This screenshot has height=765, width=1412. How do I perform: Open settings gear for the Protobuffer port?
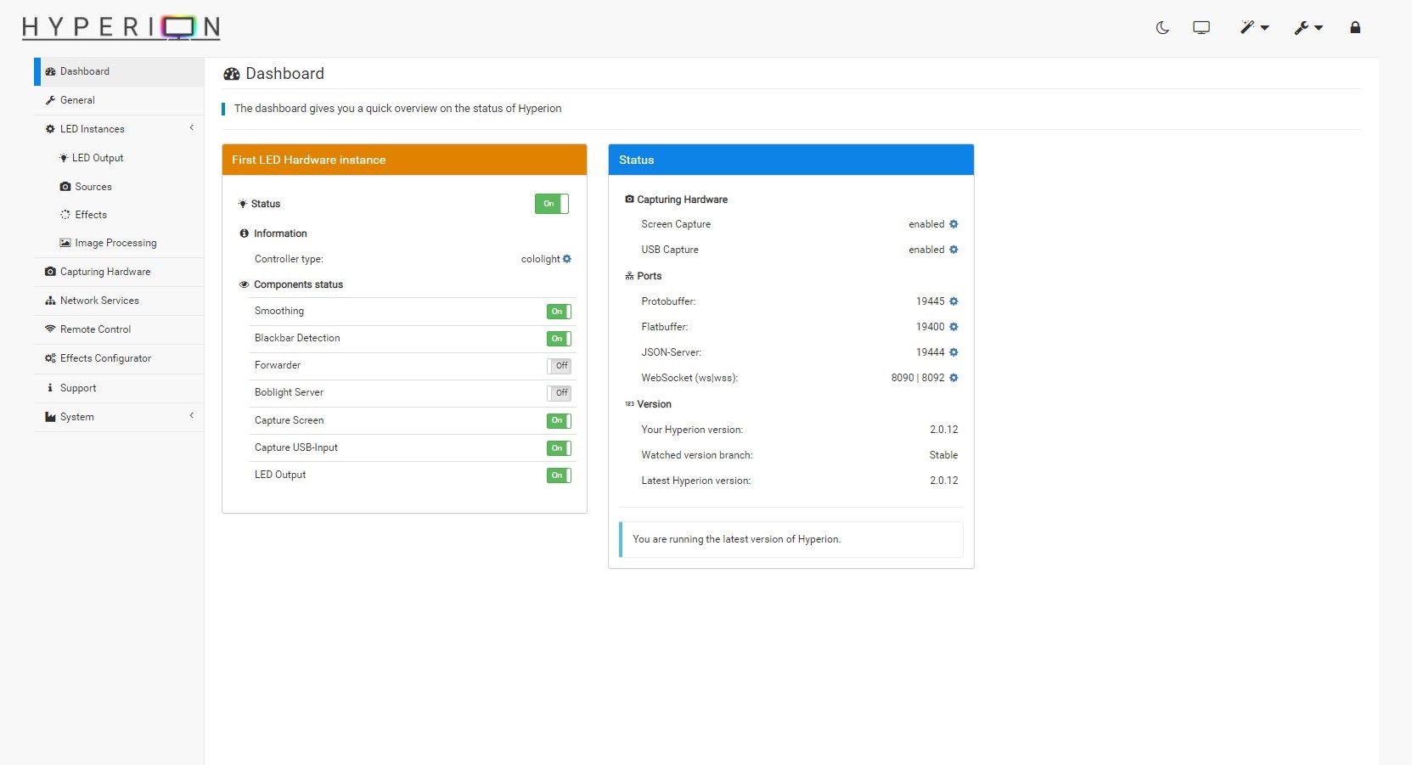(954, 301)
